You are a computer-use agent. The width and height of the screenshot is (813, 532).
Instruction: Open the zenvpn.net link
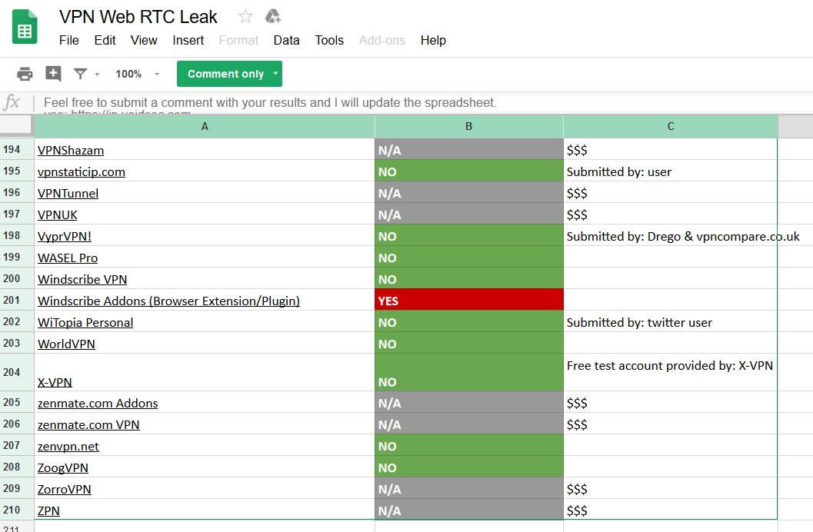[x=68, y=447]
